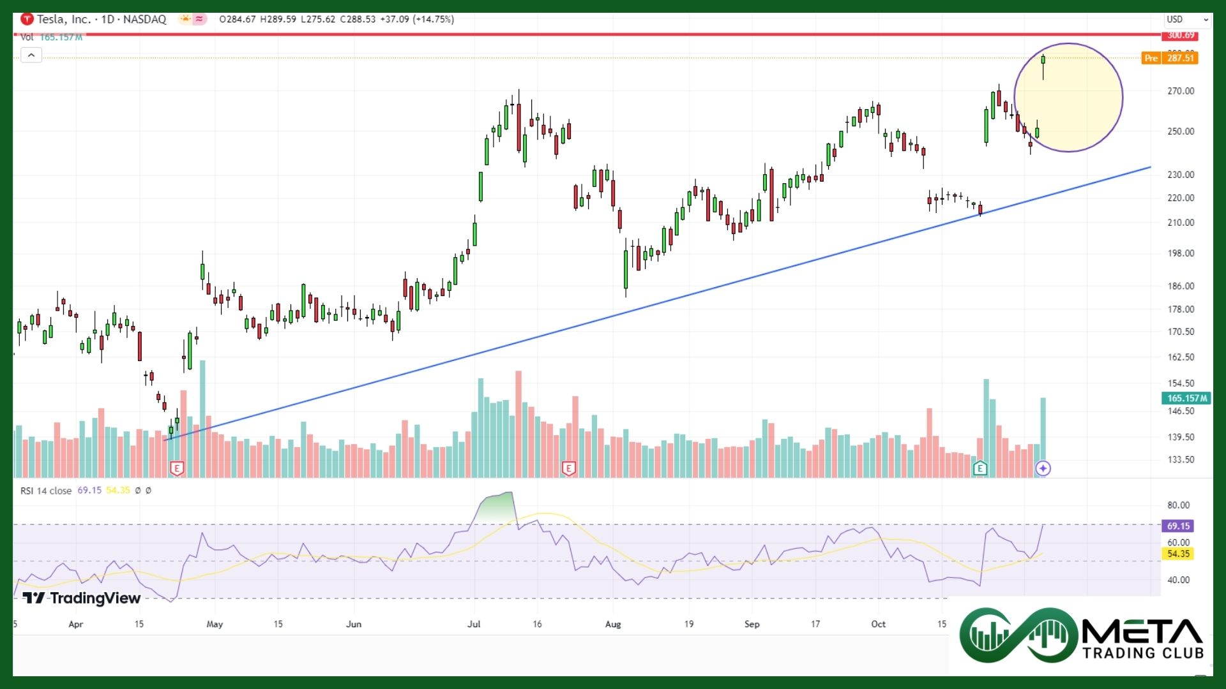This screenshot has height=689, width=1226.
Task: Click the 17 date label after Sep
Action: (815, 625)
